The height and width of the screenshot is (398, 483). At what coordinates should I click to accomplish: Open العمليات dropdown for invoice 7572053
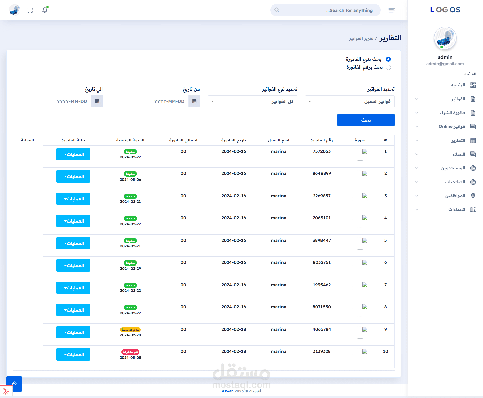coord(73,154)
